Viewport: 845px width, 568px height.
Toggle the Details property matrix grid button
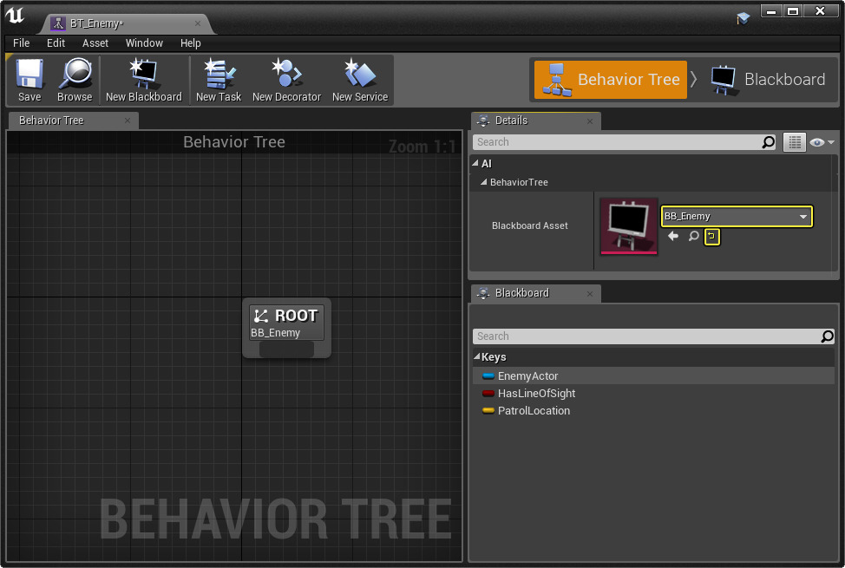[795, 142]
